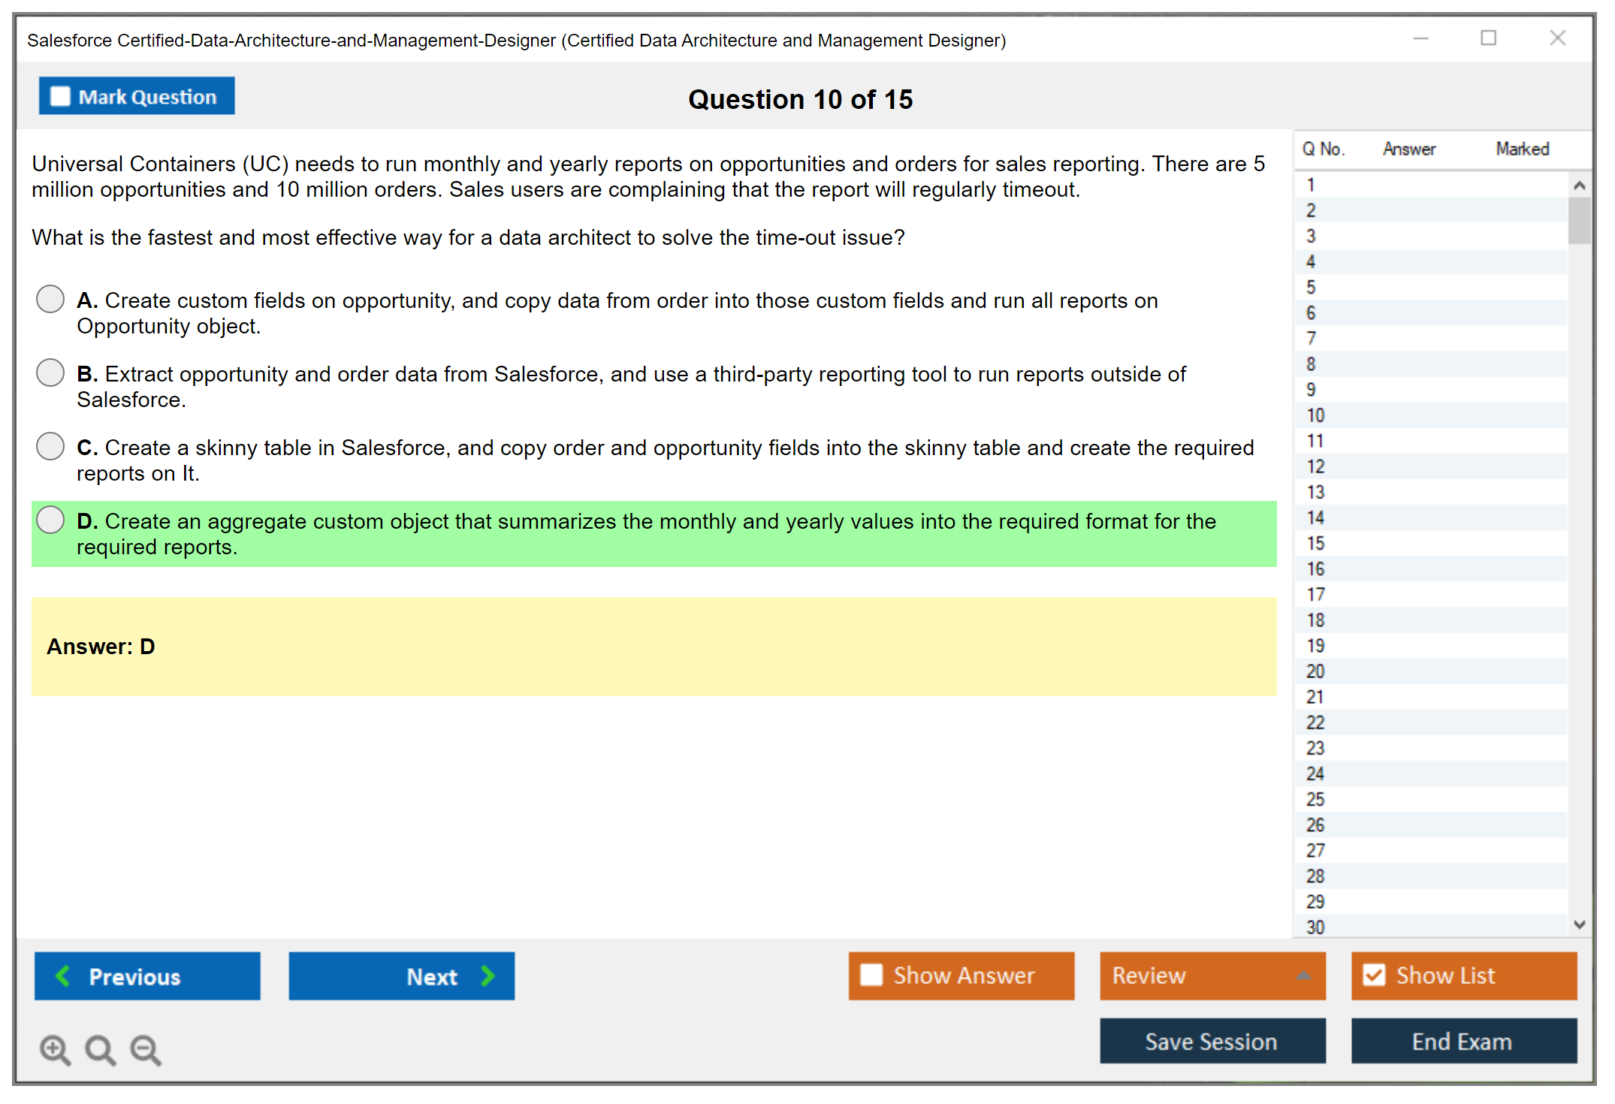Minimize the exam window
This screenshot has width=1615, height=1104.
tap(1420, 38)
